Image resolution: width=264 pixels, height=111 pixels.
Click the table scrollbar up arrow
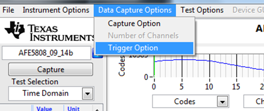[x=97, y=109]
